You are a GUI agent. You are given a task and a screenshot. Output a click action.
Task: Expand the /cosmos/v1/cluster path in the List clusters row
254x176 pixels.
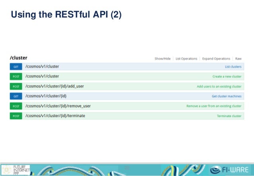point(42,66)
